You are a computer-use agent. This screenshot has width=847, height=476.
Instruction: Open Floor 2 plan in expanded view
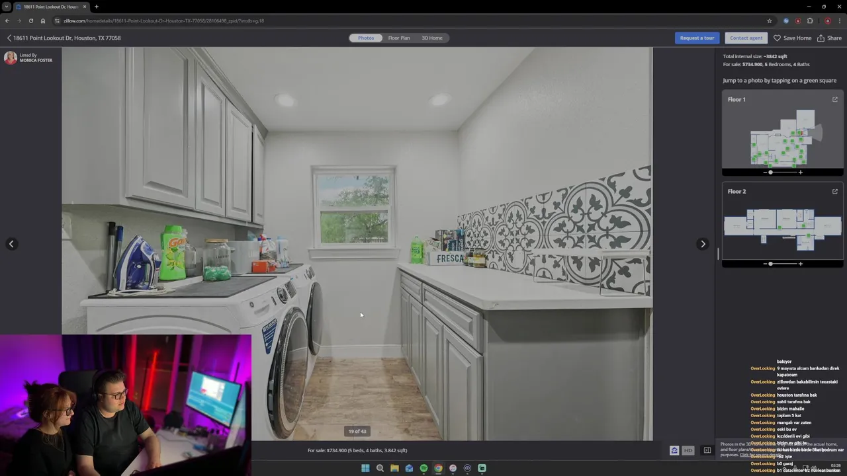pos(834,191)
